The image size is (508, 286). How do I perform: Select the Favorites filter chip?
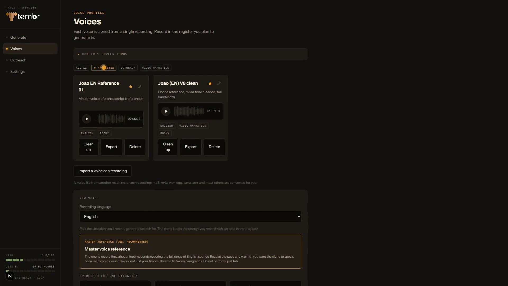[x=104, y=68]
